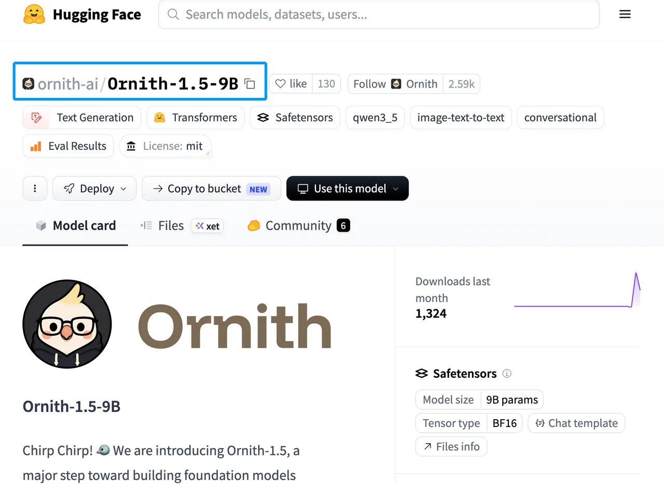Follow the Ornith organization

coord(395,84)
